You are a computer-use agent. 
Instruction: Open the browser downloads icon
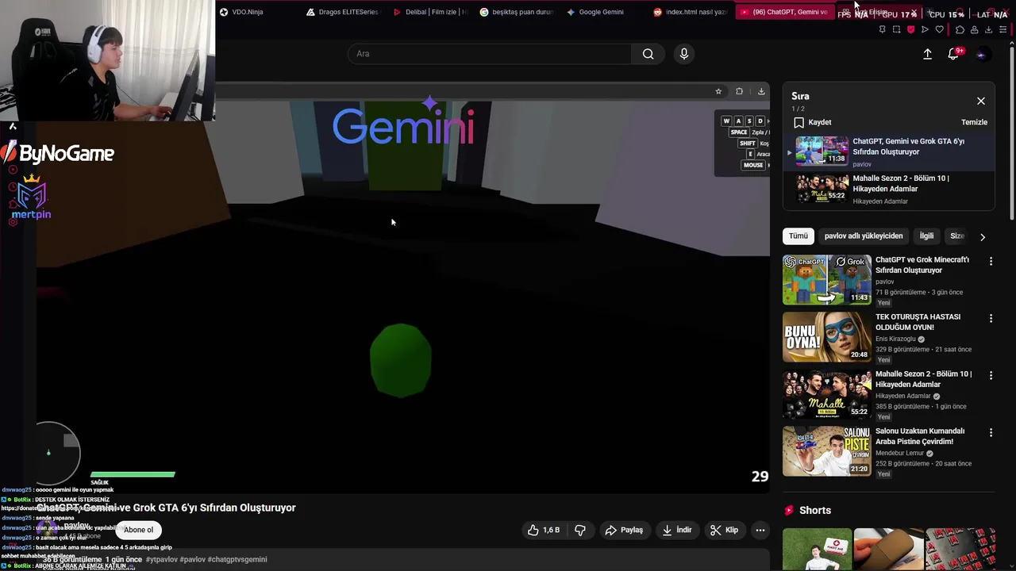(988, 29)
